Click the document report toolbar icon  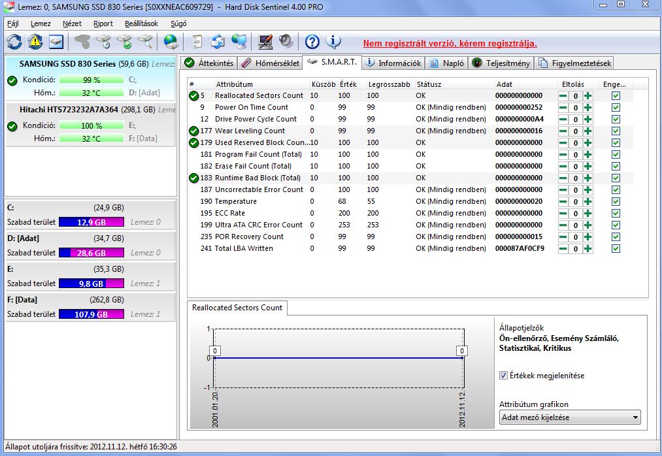[197, 42]
